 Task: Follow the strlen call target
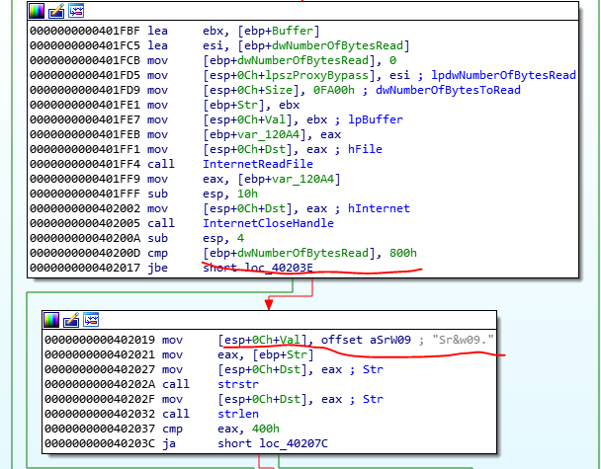238,414
